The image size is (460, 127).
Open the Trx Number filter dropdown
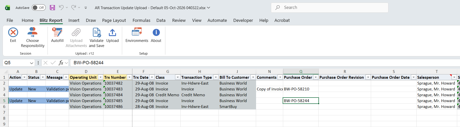pos(129,77)
